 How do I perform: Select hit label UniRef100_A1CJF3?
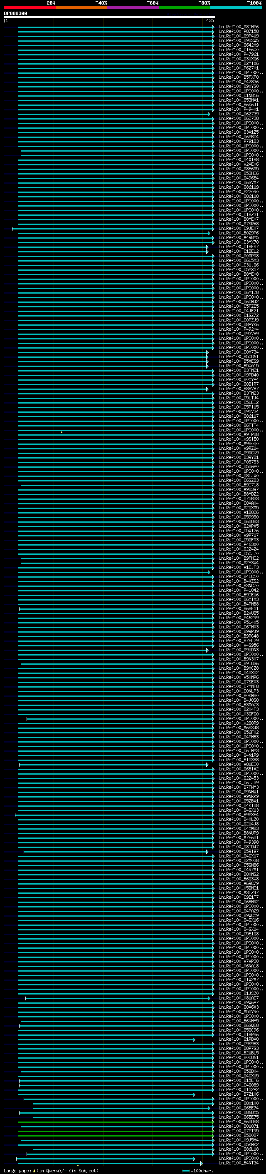tap(238, 567)
